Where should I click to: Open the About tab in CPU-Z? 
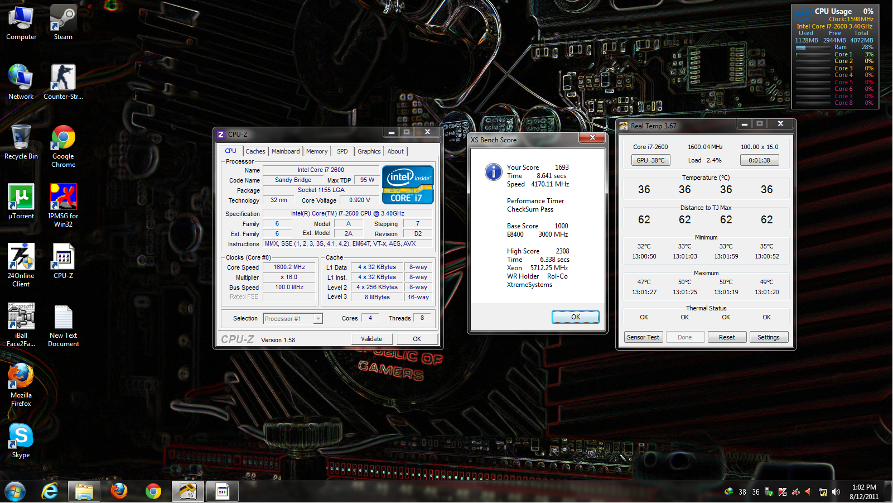click(395, 151)
